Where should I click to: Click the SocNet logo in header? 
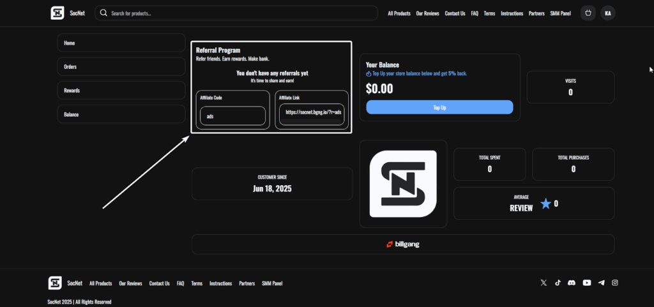pos(57,13)
